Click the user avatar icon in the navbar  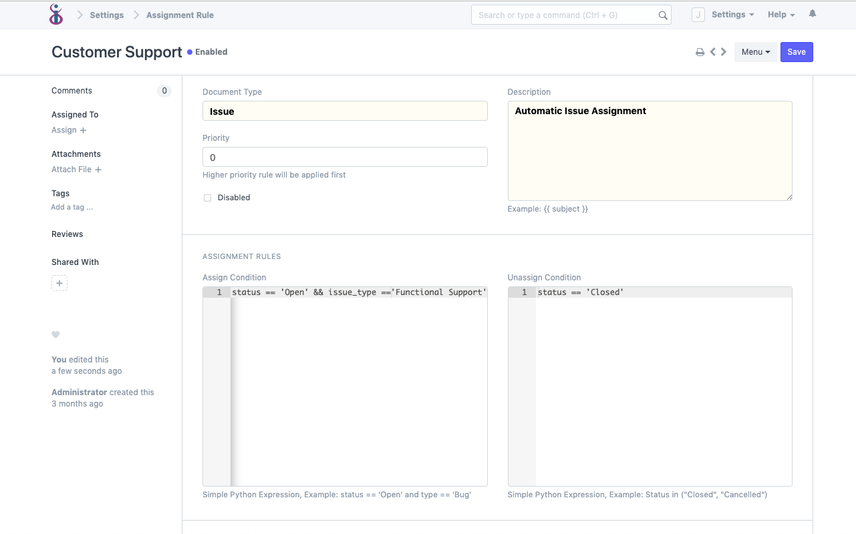(698, 14)
